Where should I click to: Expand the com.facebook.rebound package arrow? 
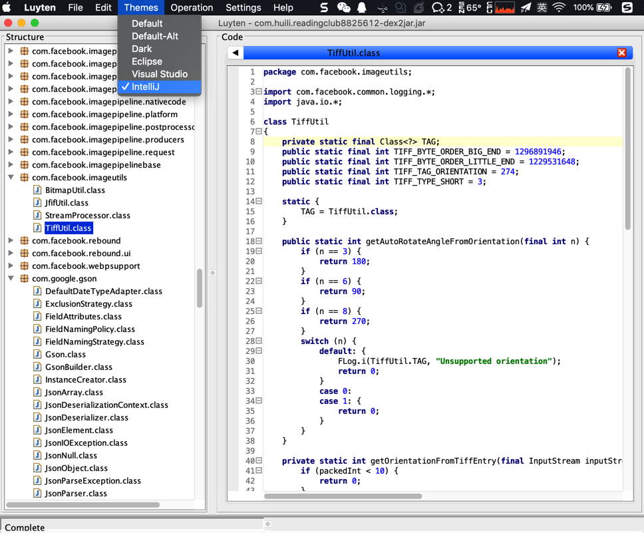(11, 240)
